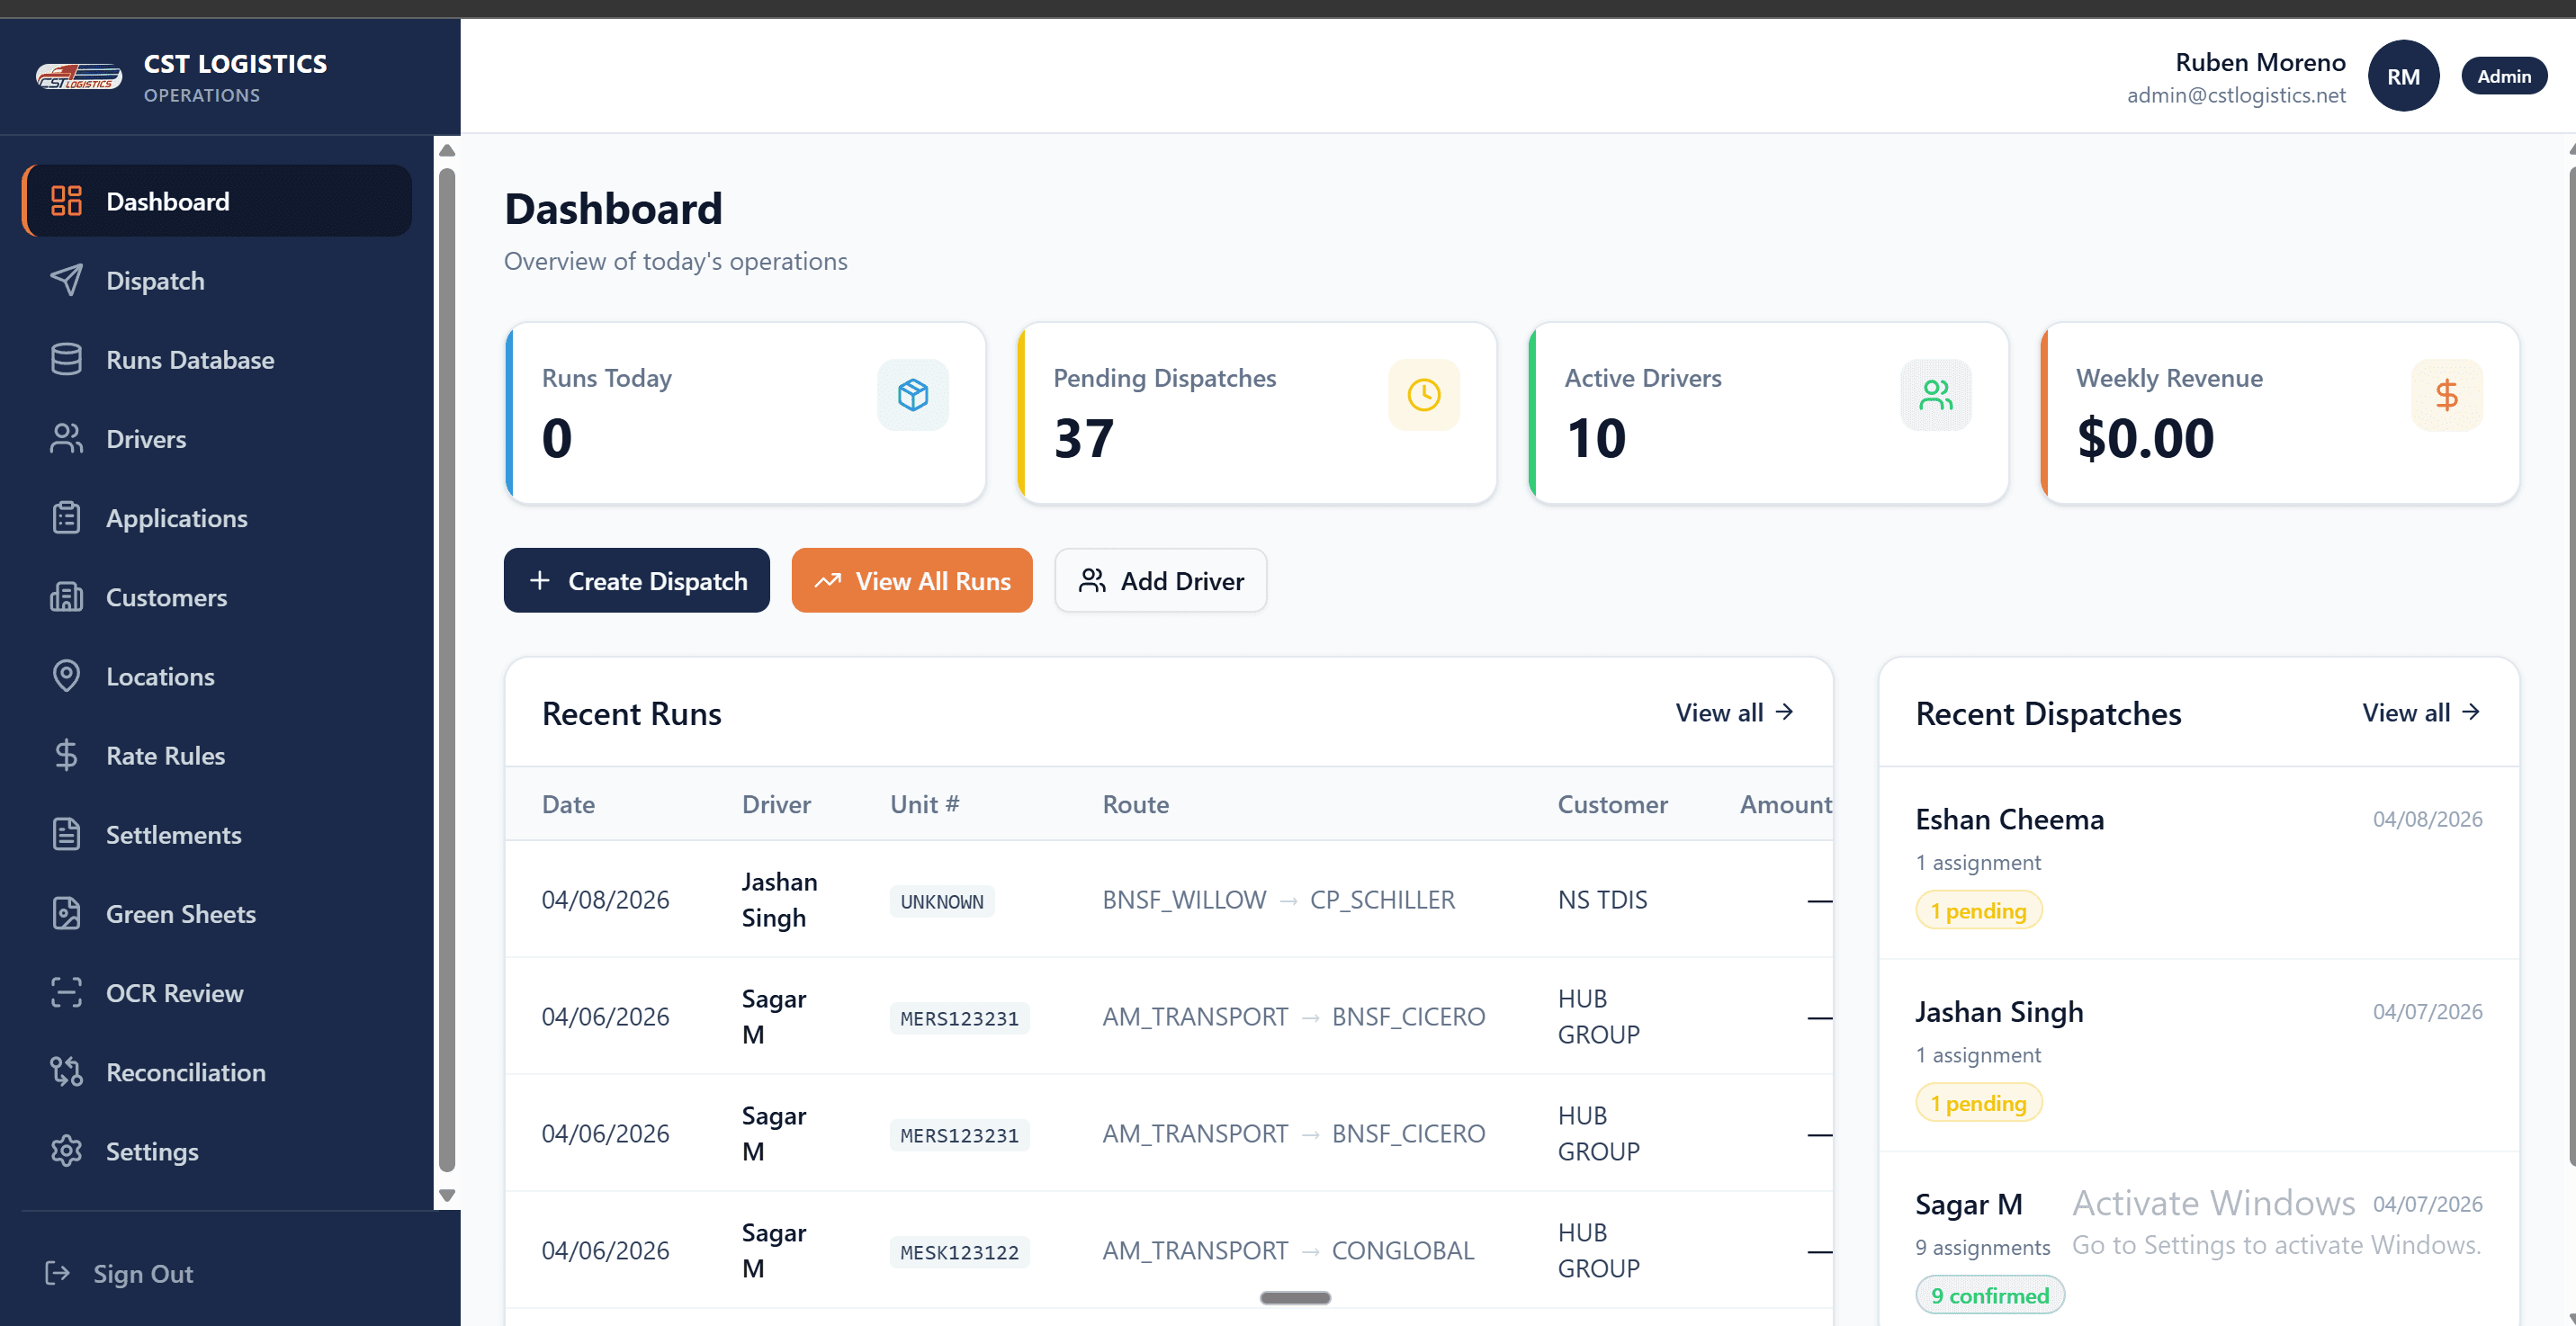
Task: Open Reconciliation using the arrows icon
Action: tap(66, 1071)
